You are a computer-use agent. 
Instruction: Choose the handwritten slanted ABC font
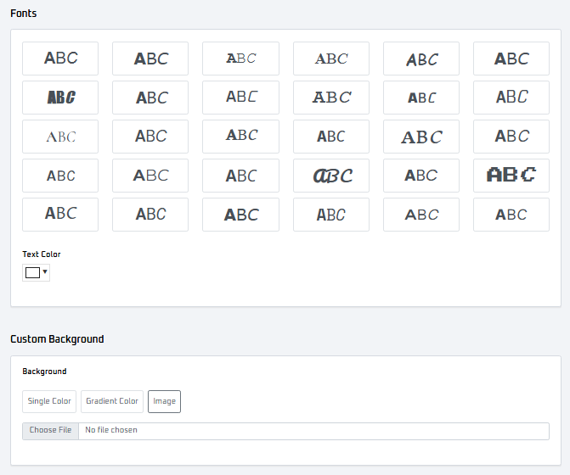421,59
